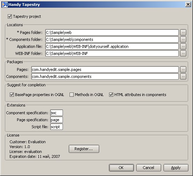Click the 'Customer: Evaluation' license text
This screenshot has height=176, width=193.
point(28,142)
